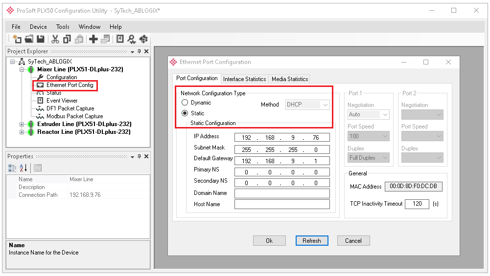Click Extruder Line green device icon
This screenshot has width=490, height=276.
pyautogui.click(x=31, y=124)
